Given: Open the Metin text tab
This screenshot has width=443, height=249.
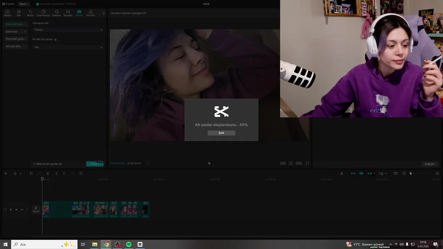Looking at the screenshot, I should tap(30, 13).
